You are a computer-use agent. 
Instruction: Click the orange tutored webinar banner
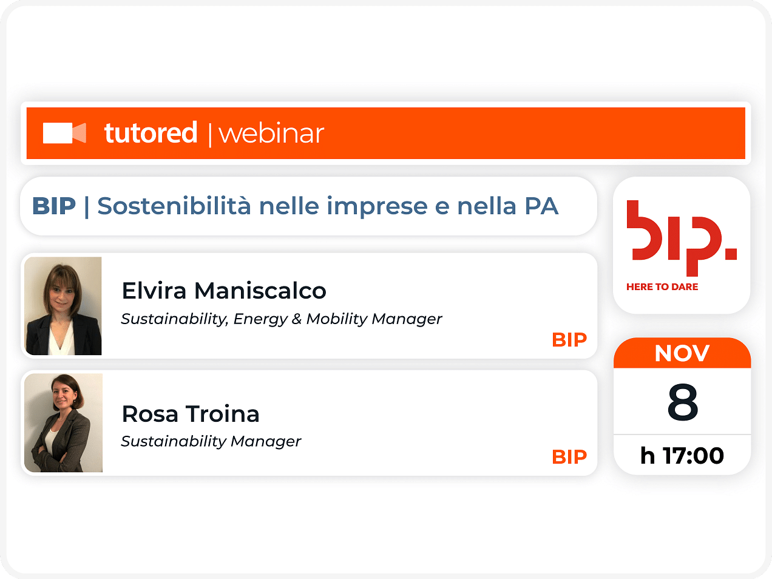coord(386,133)
